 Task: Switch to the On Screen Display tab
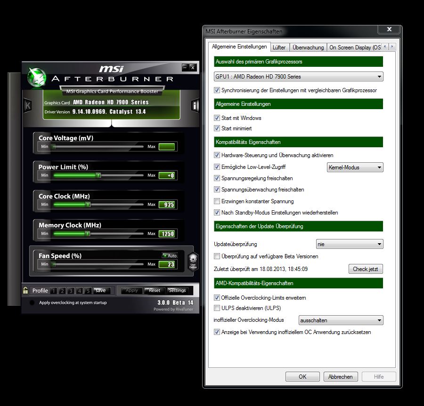click(354, 47)
